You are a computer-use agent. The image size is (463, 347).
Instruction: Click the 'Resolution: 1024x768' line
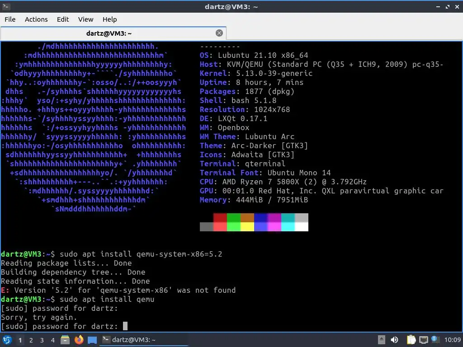tap(245, 109)
